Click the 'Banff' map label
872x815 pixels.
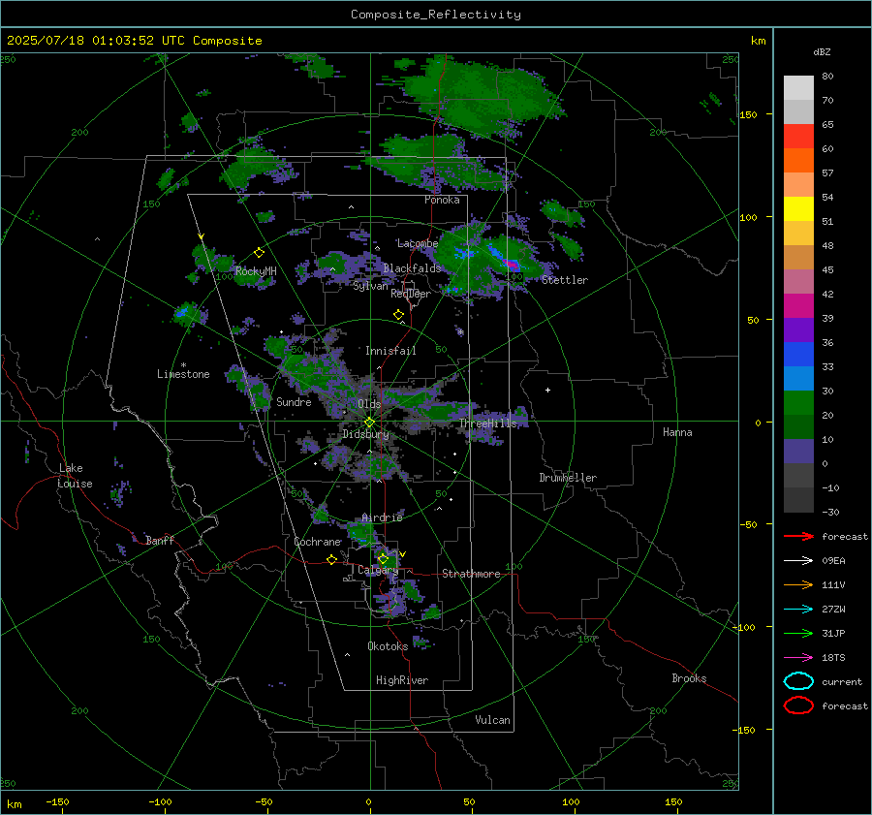pos(160,541)
